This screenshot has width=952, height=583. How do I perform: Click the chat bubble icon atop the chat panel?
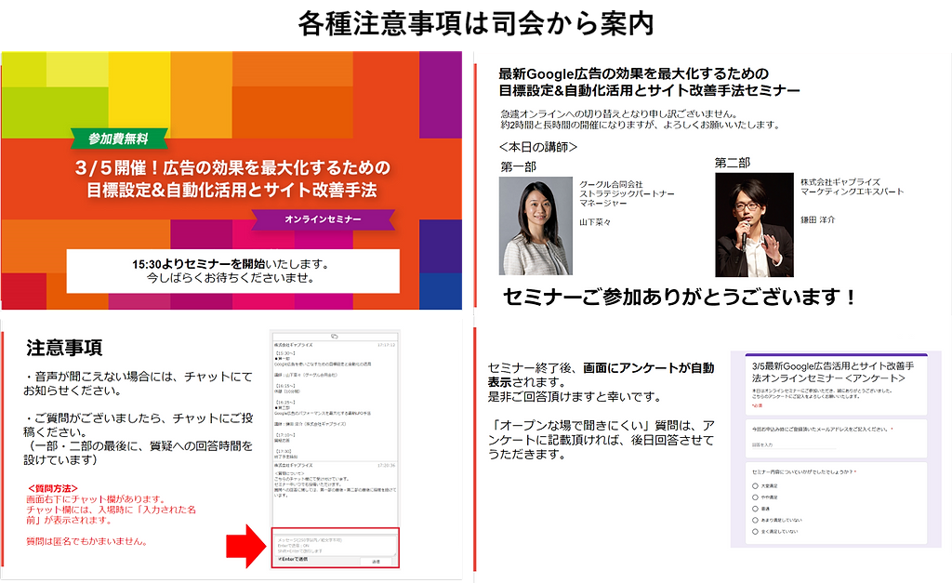coord(334,336)
